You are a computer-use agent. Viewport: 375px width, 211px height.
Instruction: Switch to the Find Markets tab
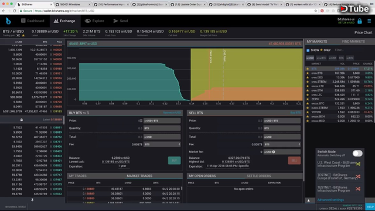point(353,42)
